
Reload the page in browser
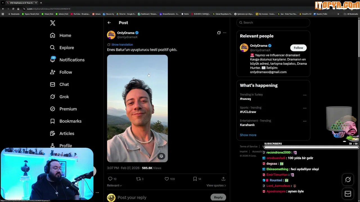[13, 9]
